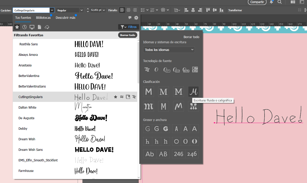Toggle SVG font technology filter
This screenshot has height=183, width=307.
(x=176, y=70)
